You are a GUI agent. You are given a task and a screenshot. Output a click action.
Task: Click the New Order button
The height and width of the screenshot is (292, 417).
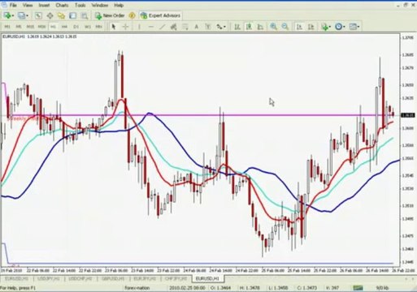click(x=110, y=15)
